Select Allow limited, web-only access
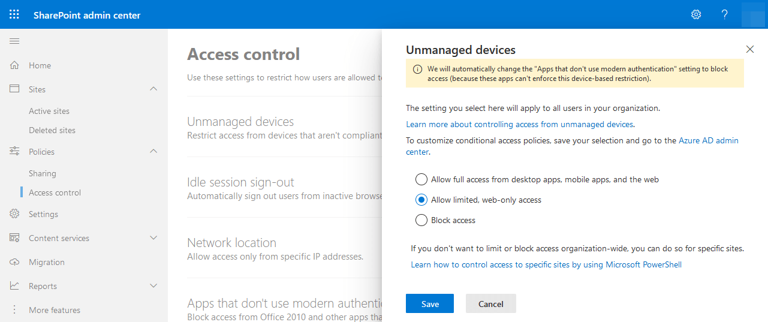Image resolution: width=768 pixels, height=322 pixels. point(421,200)
